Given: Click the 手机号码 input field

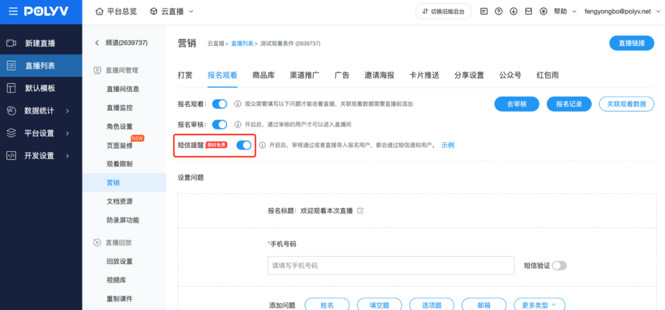Looking at the screenshot, I should (x=391, y=266).
